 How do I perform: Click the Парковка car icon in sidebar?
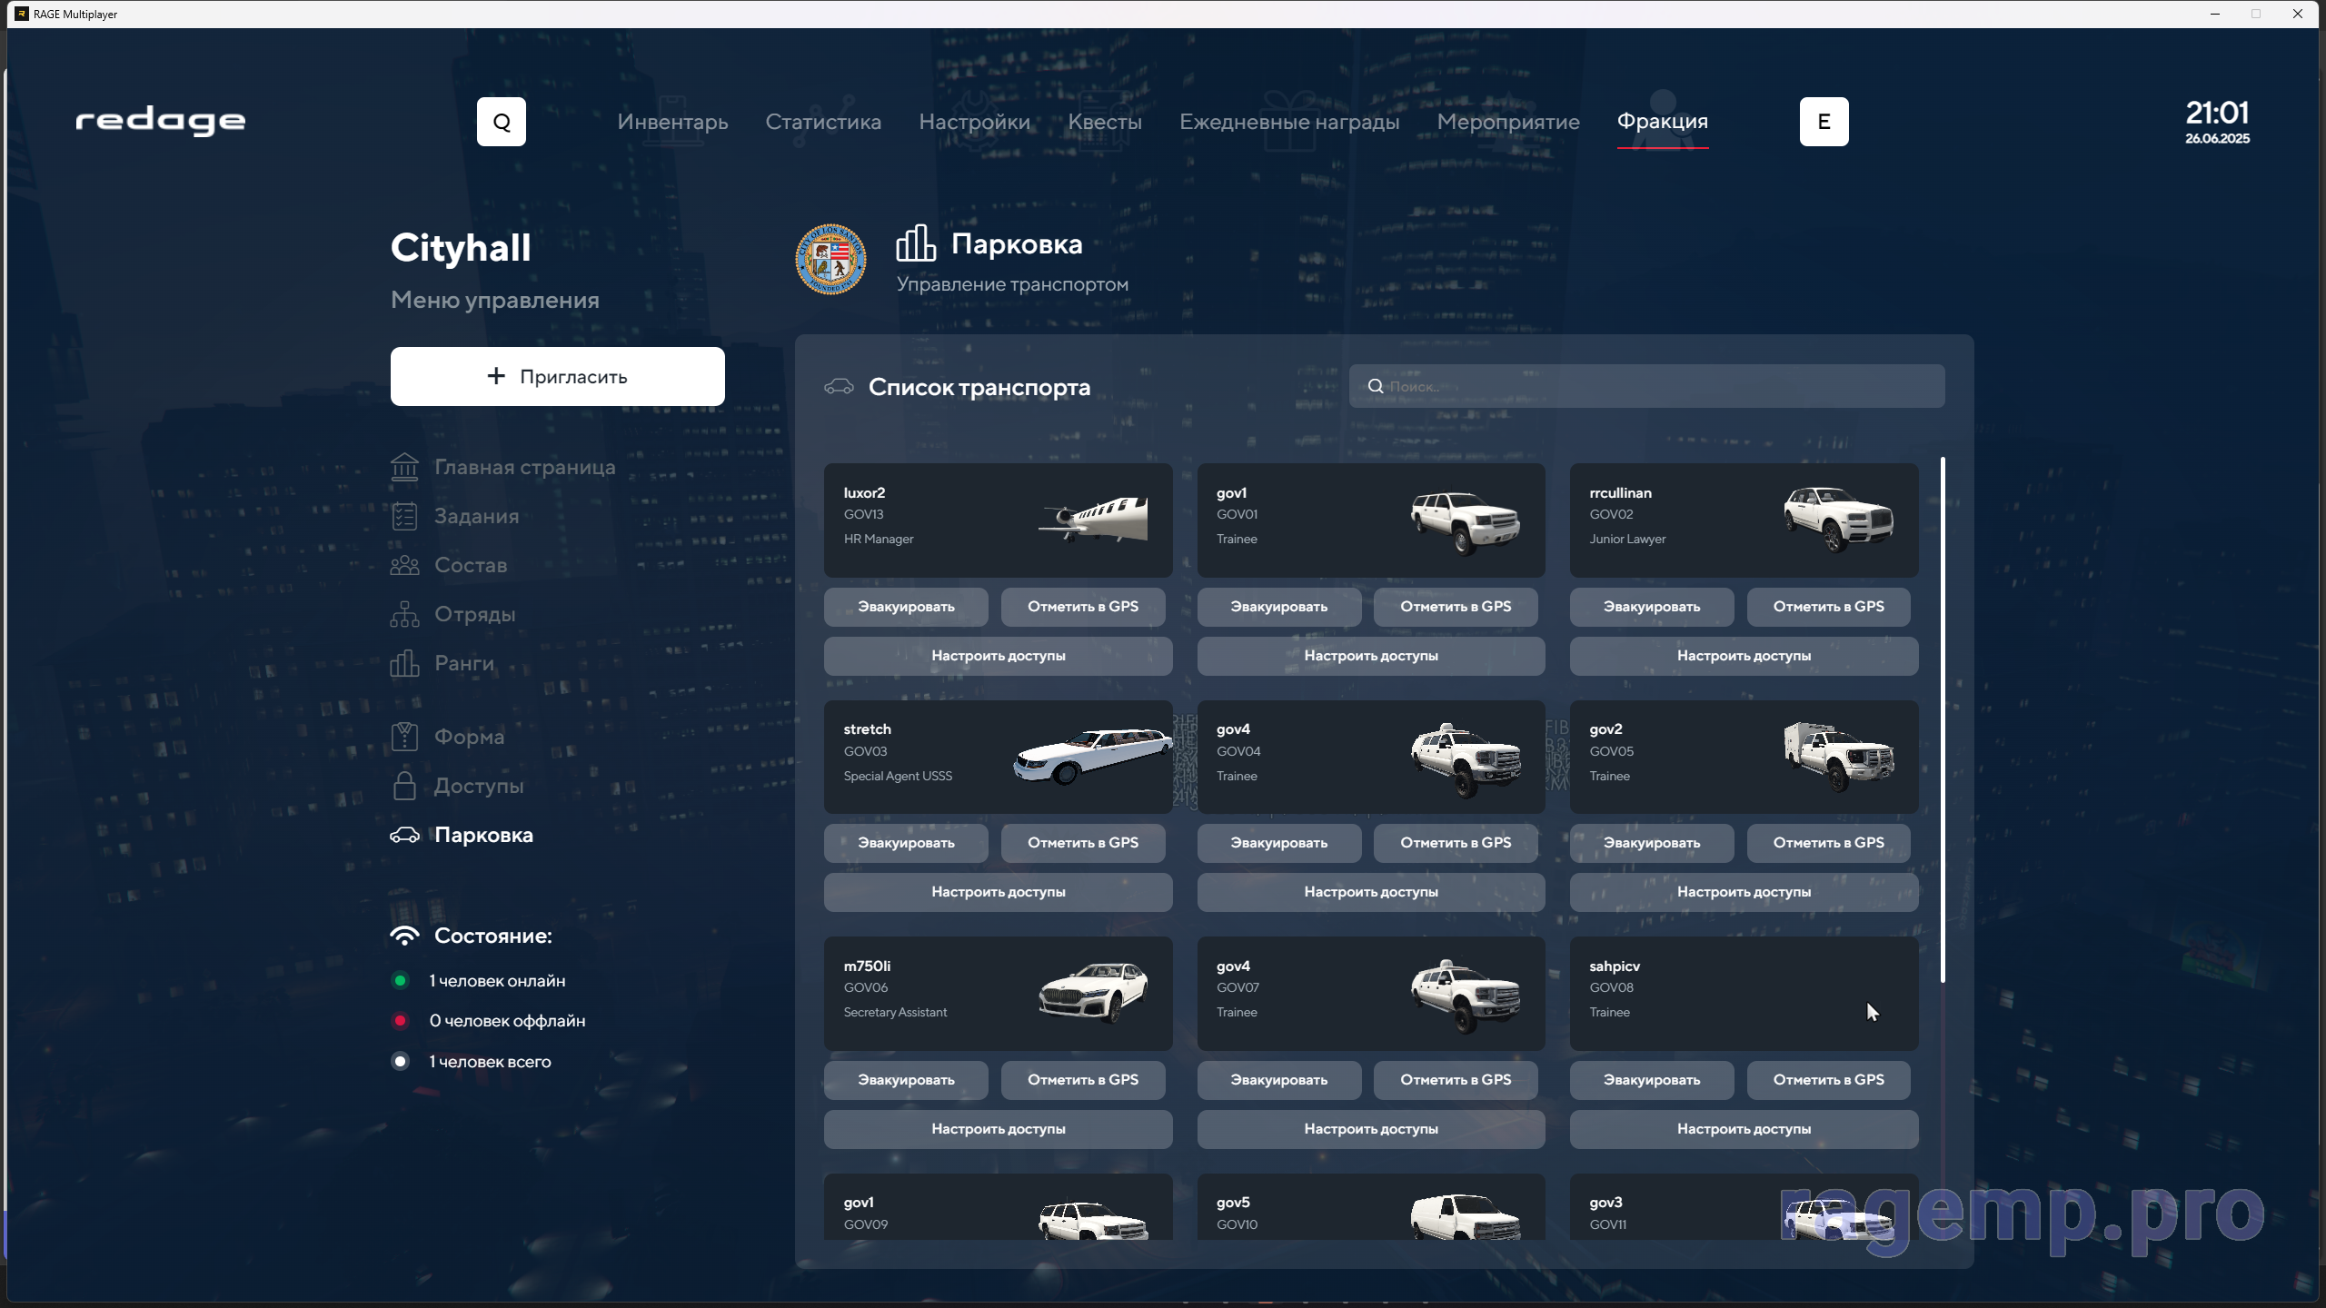(404, 835)
